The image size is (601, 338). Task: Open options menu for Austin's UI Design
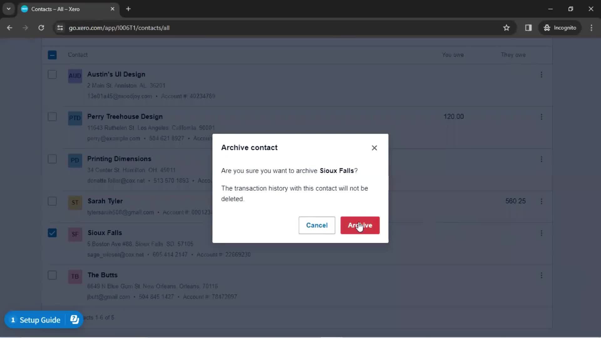pos(541,74)
